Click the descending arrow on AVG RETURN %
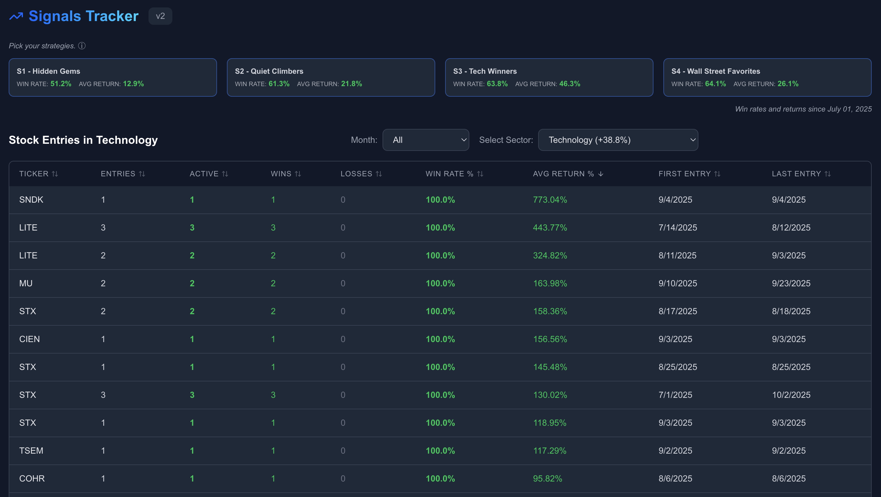This screenshot has width=881, height=497. (x=600, y=174)
